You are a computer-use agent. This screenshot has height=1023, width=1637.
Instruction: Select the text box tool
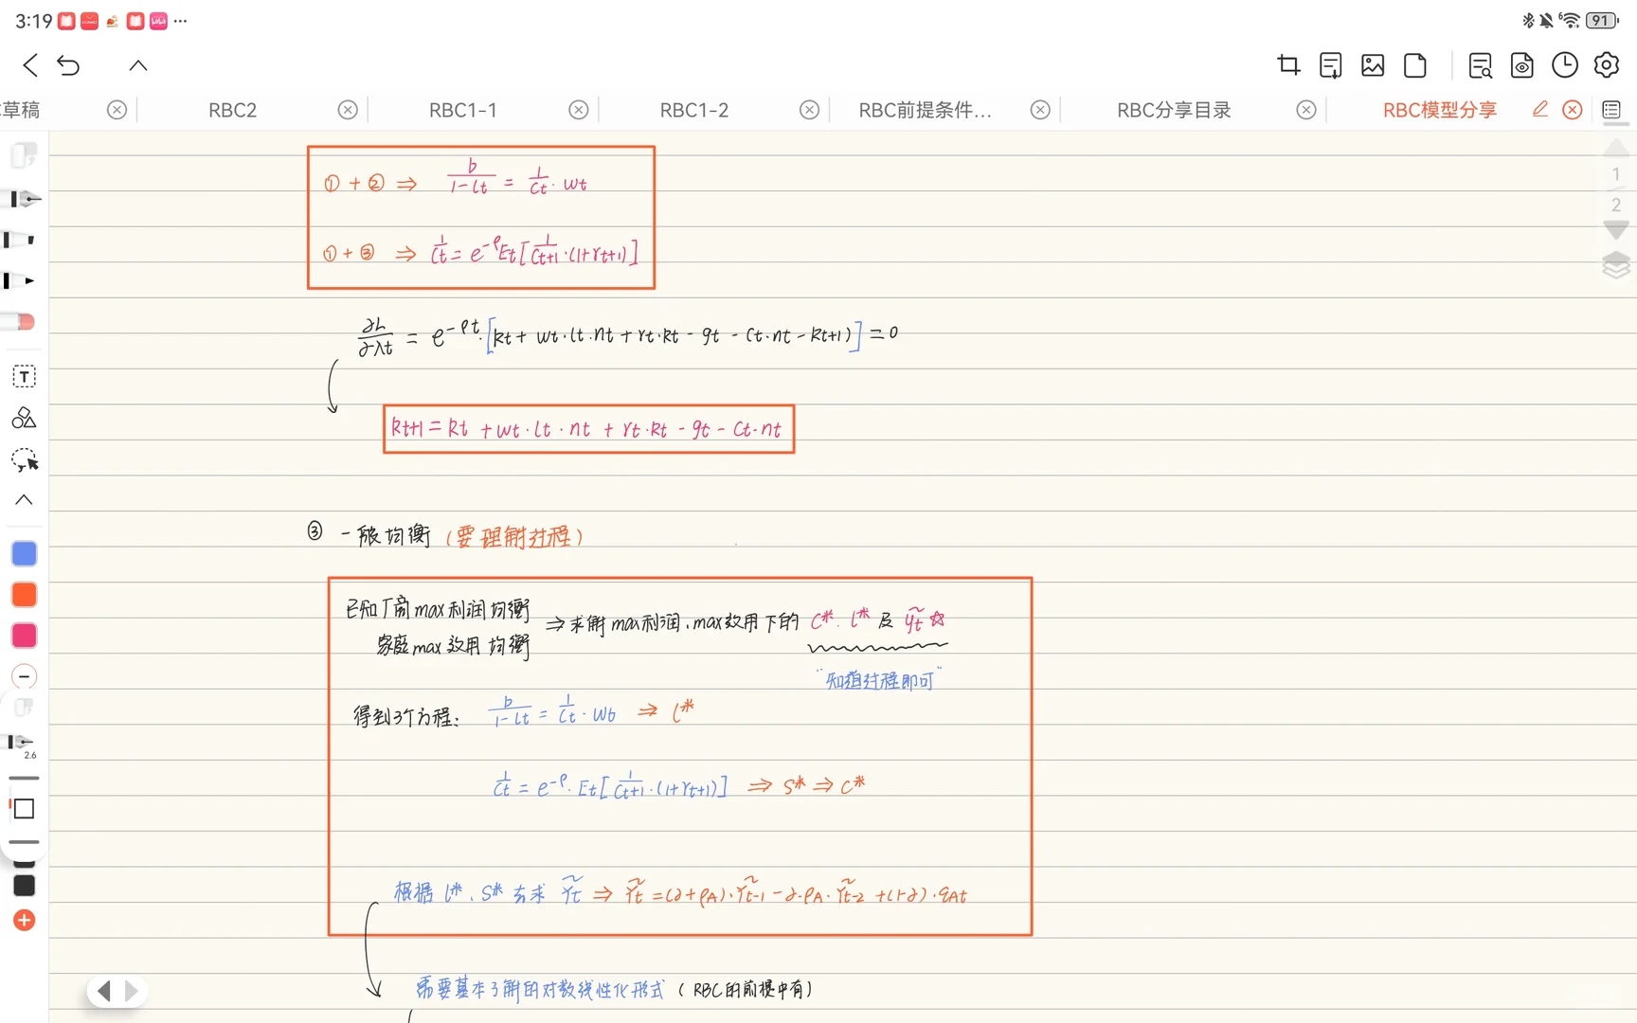tap(24, 377)
